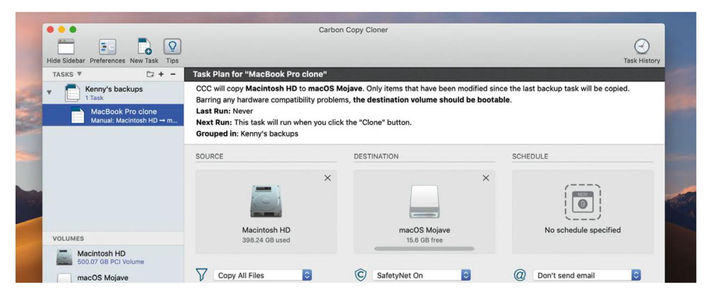Open the SafetyNet On dropdown

click(x=422, y=275)
